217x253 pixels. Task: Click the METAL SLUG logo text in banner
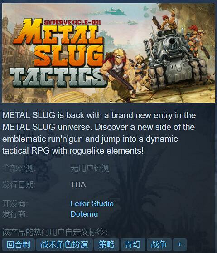(x=59, y=43)
